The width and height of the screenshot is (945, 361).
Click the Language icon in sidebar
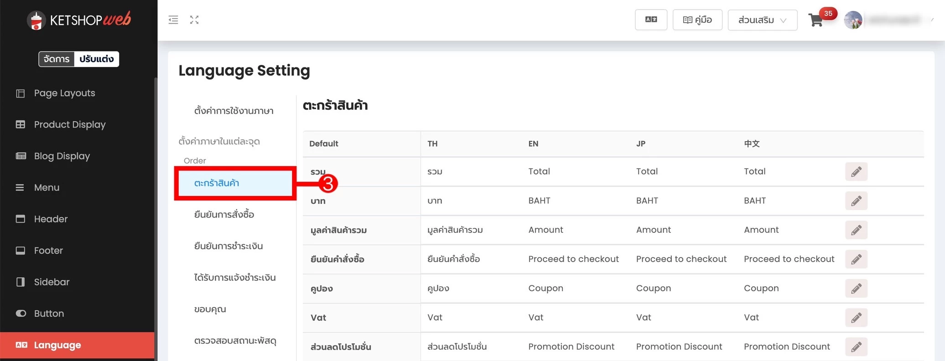pos(21,345)
